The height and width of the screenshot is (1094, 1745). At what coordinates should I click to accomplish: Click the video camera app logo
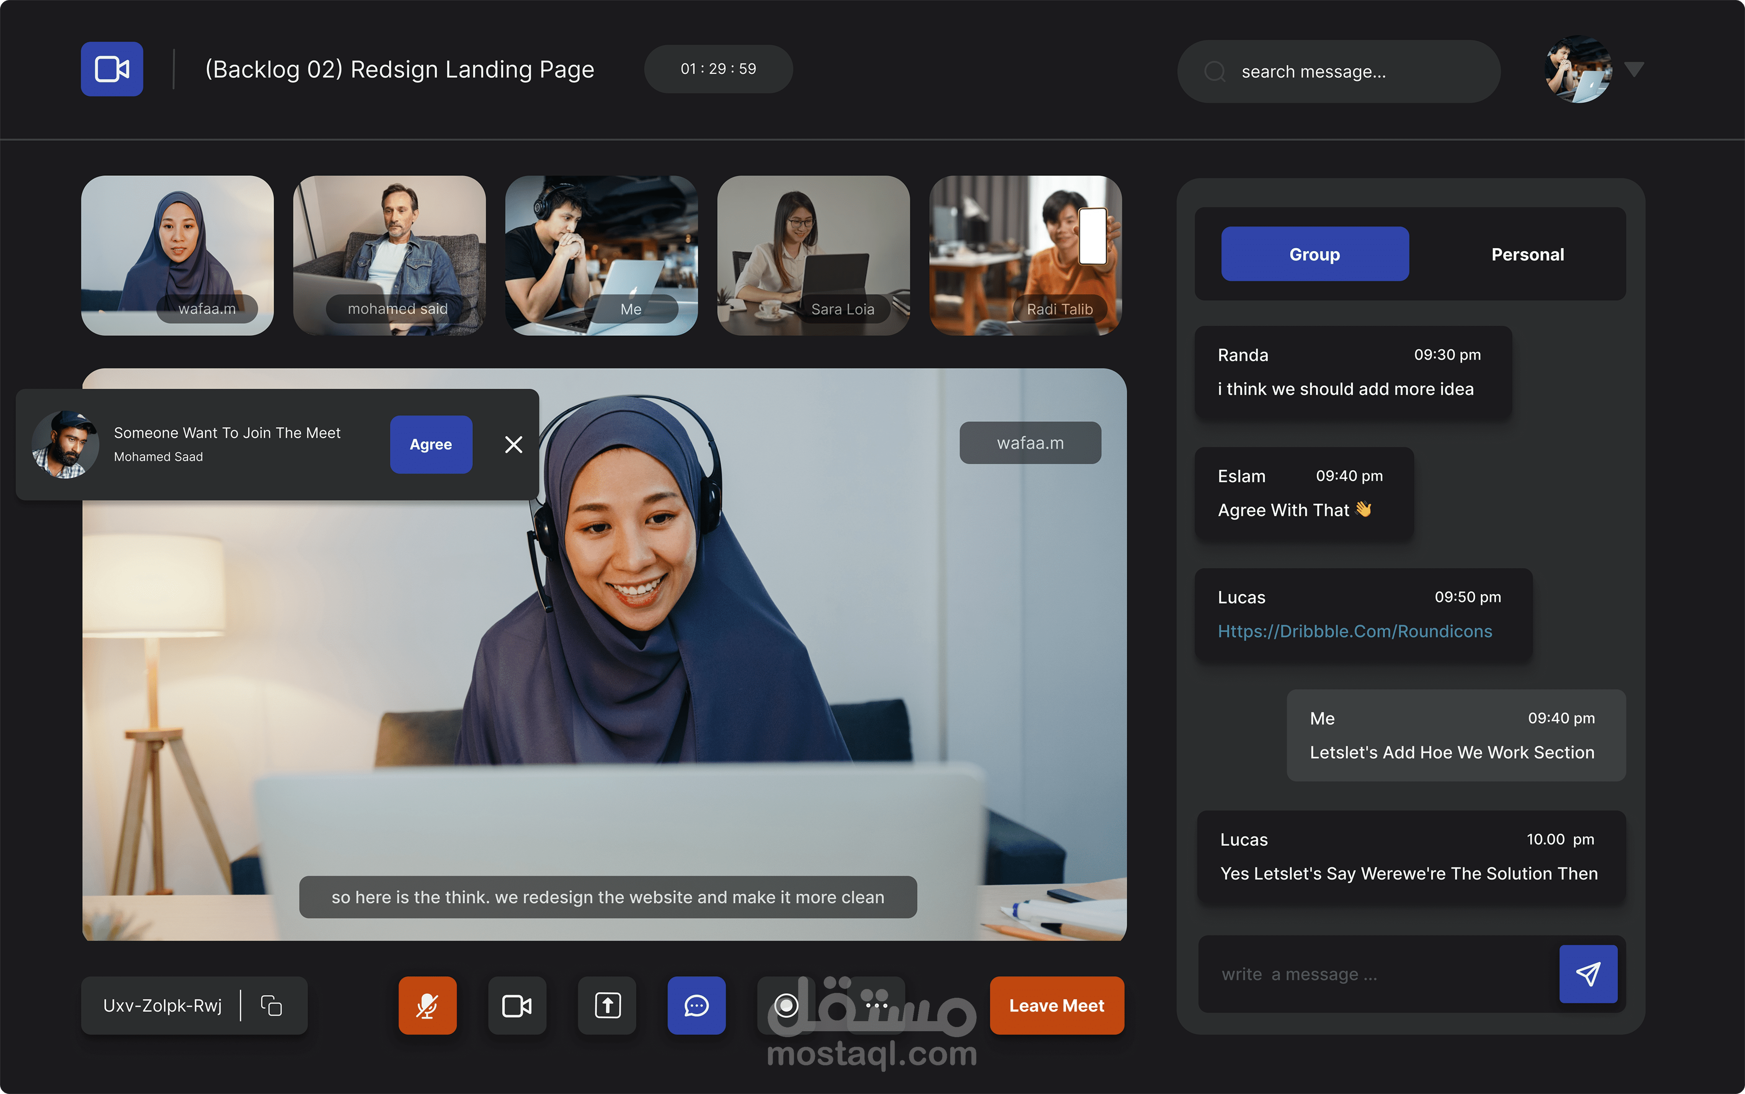click(x=111, y=70)
